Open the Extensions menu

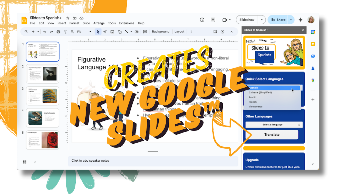click(126, 23)
